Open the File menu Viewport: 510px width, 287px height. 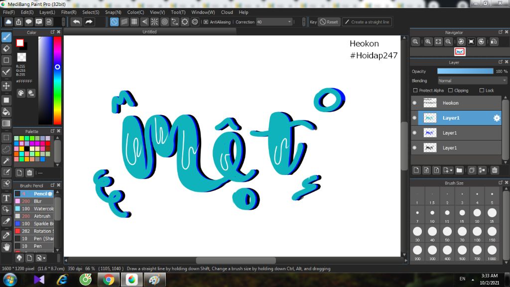click(x=9, y=12)
